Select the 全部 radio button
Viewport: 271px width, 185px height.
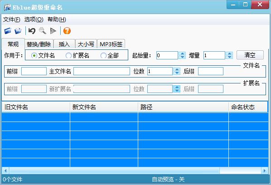pyautogui.click(x=103, y=55)
